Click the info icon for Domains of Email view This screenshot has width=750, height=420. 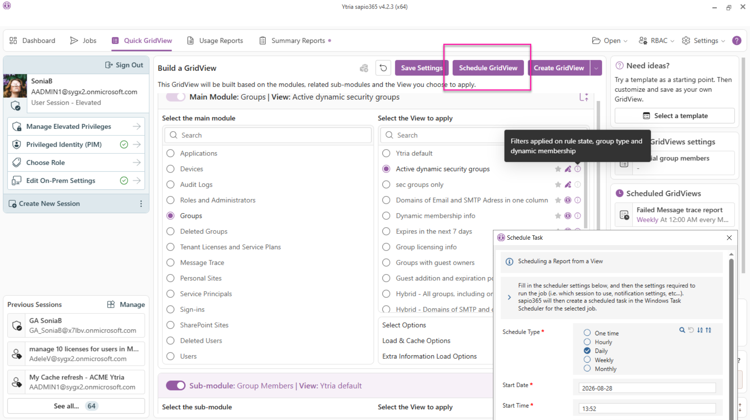pyautogui.click(x=577, y=200)
